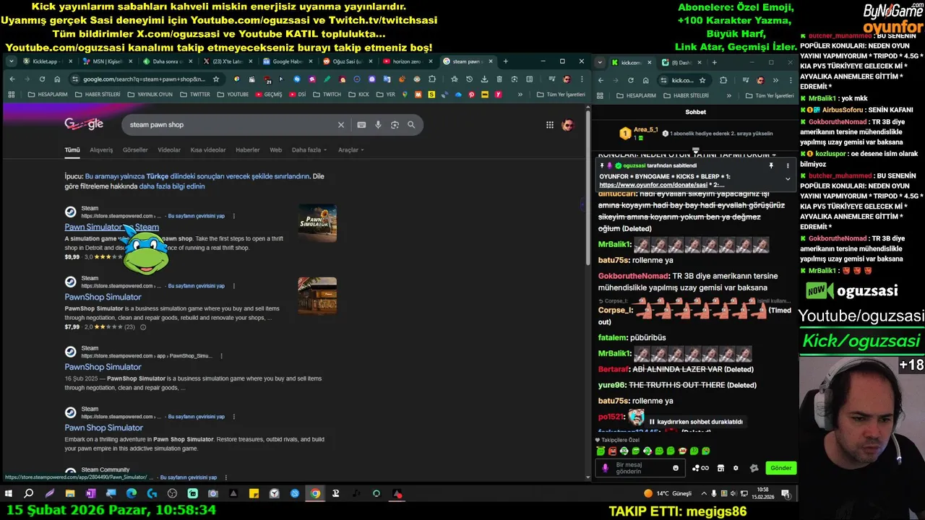Click the PawnShop Simulator shop thumbnail

point(317,296)
